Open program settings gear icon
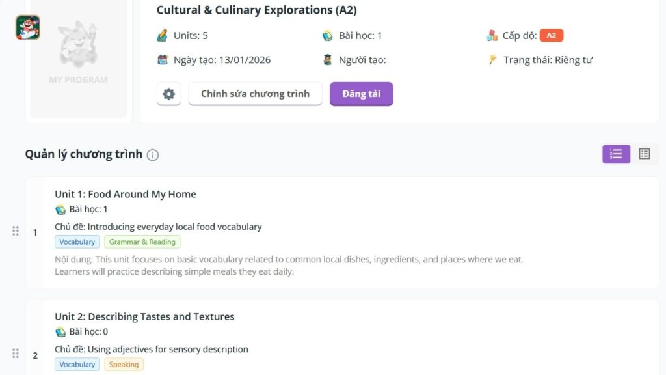 coord(168,94)
